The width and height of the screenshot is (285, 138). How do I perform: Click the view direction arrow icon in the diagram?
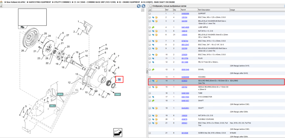117,132
